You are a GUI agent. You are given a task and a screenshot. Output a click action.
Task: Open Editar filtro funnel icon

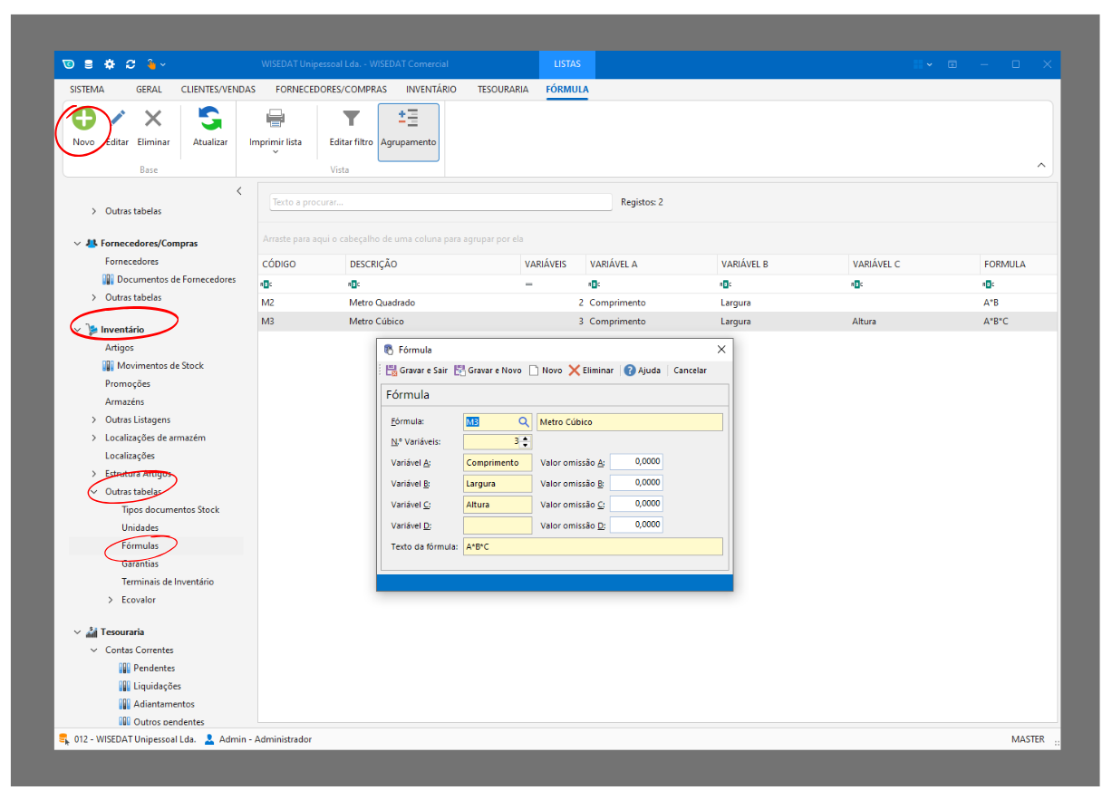pos(351,119)
